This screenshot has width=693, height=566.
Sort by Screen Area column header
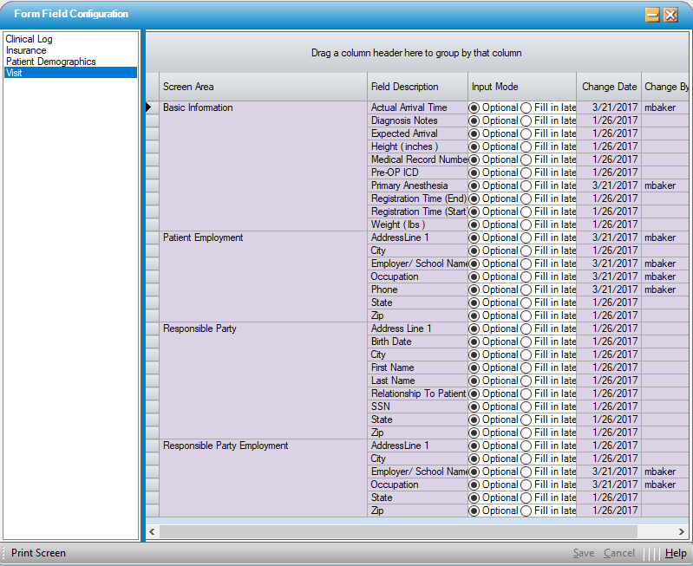(263, 87)
